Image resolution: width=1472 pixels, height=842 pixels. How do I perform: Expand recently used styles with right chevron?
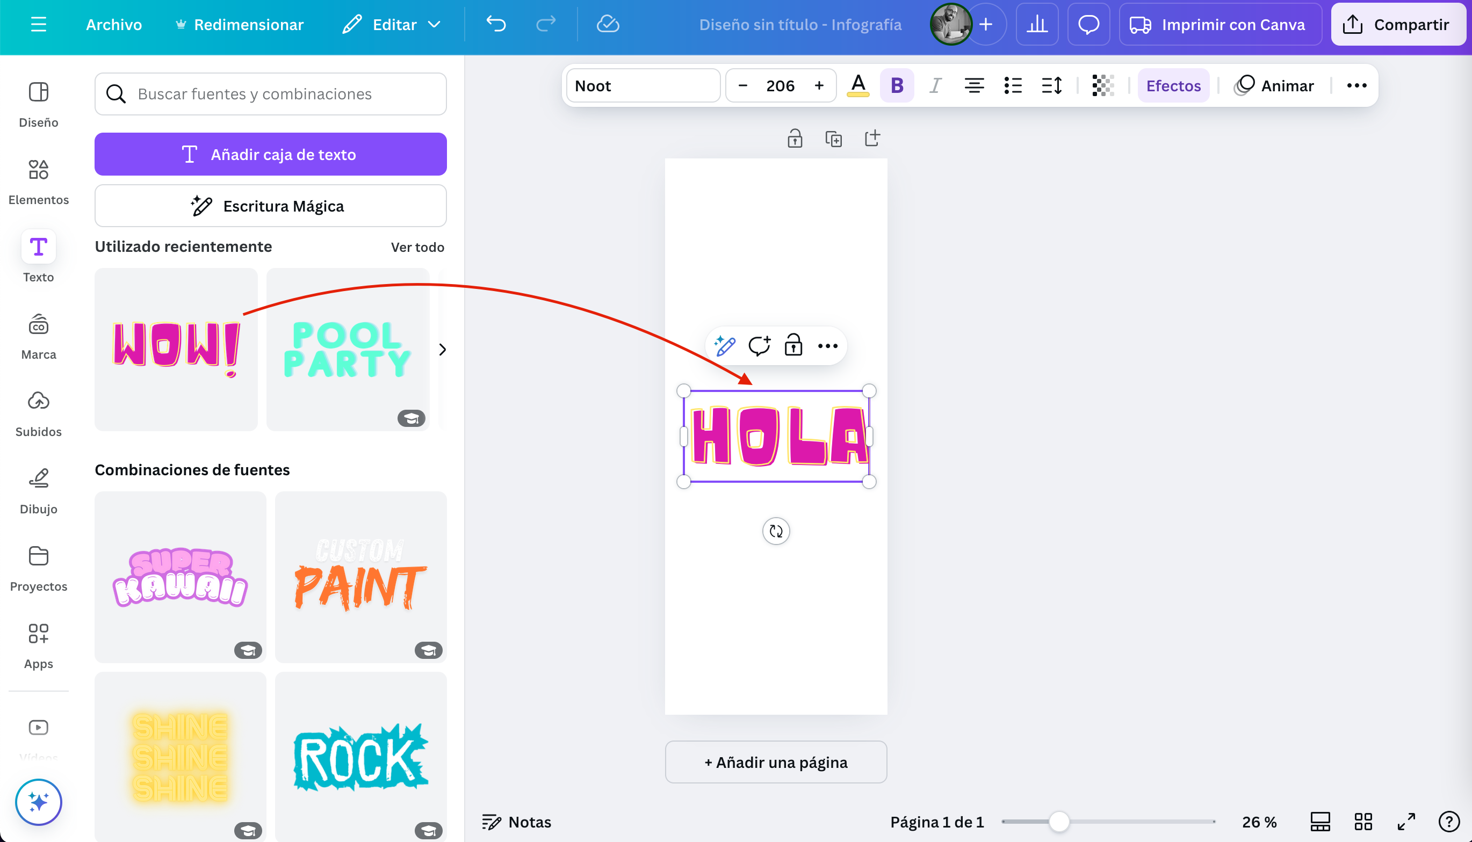[443, 349]
